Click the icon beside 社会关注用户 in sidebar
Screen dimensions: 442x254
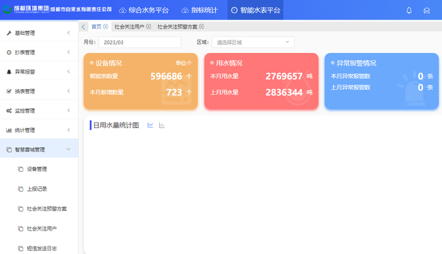[x=21, y=229]
